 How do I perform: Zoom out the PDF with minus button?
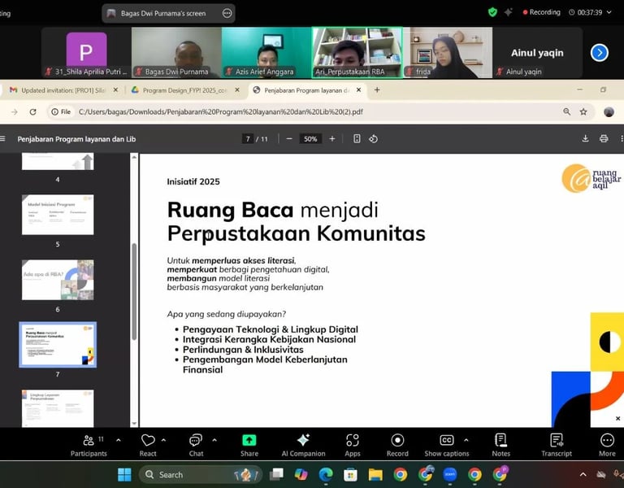tap(289, 139)
